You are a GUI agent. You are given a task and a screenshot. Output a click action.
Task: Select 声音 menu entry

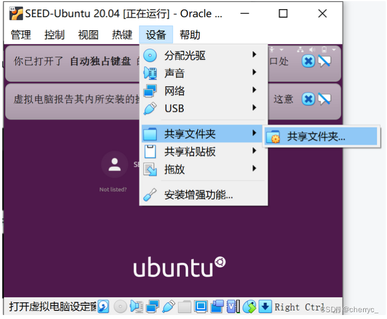[203, 73]
